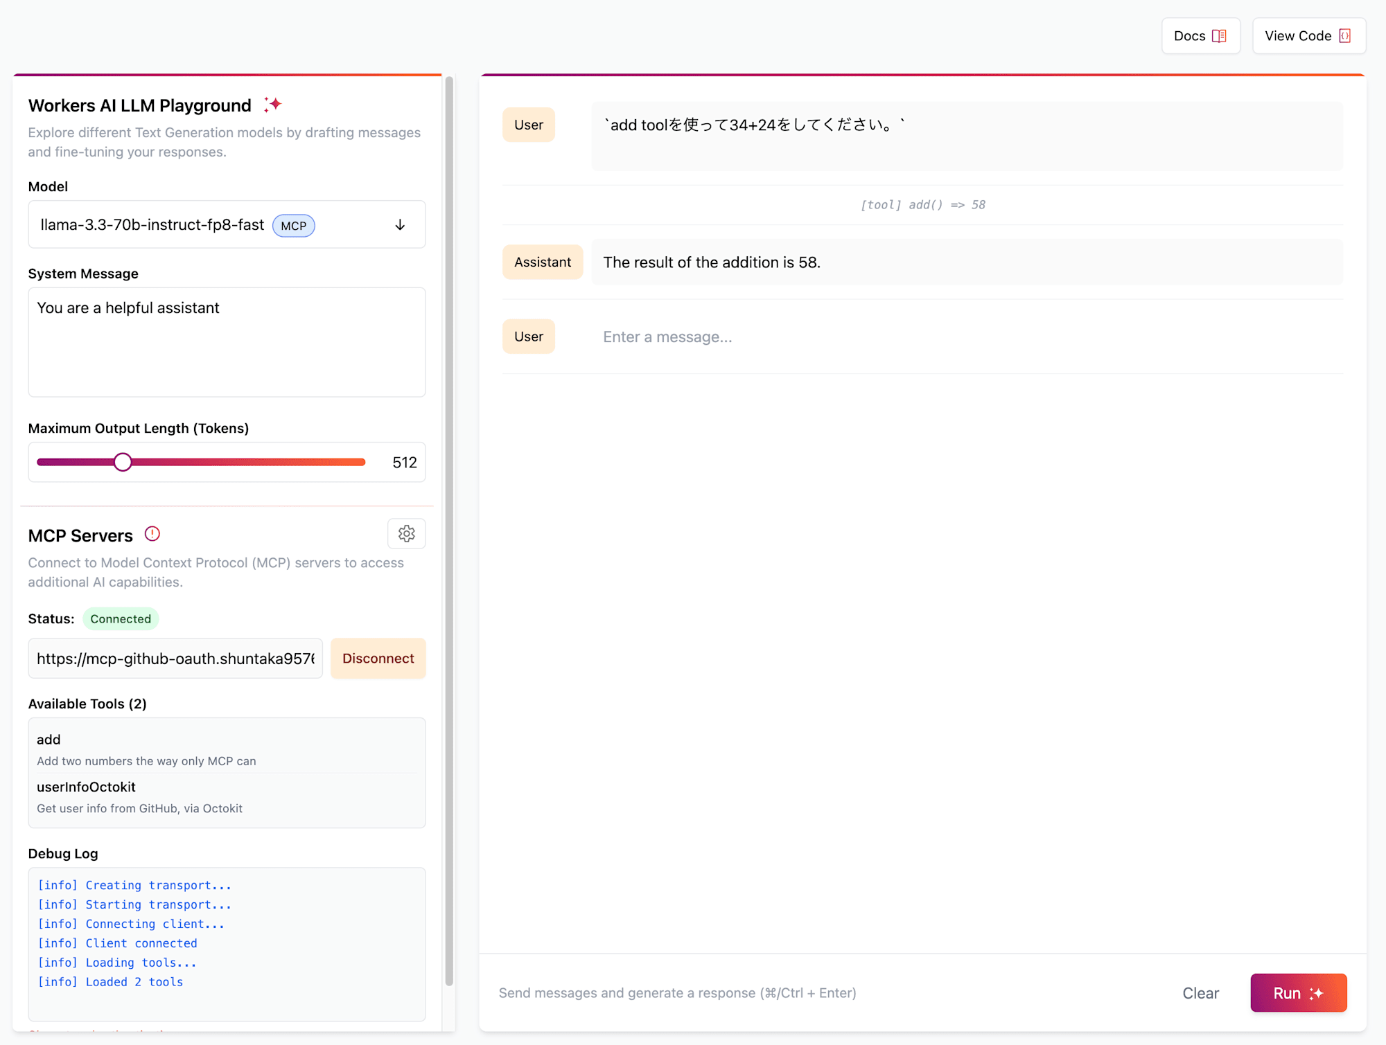Open the Docs page
The image size is (1386, 1045).
point(1200,36)
